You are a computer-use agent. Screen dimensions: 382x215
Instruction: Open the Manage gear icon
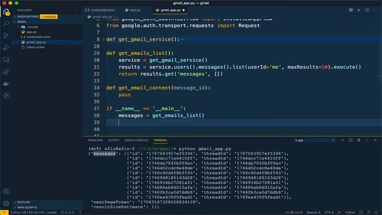6,203
